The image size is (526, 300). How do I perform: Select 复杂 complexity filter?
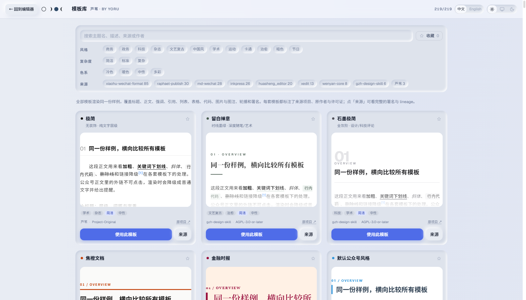(x=141, y=61)
